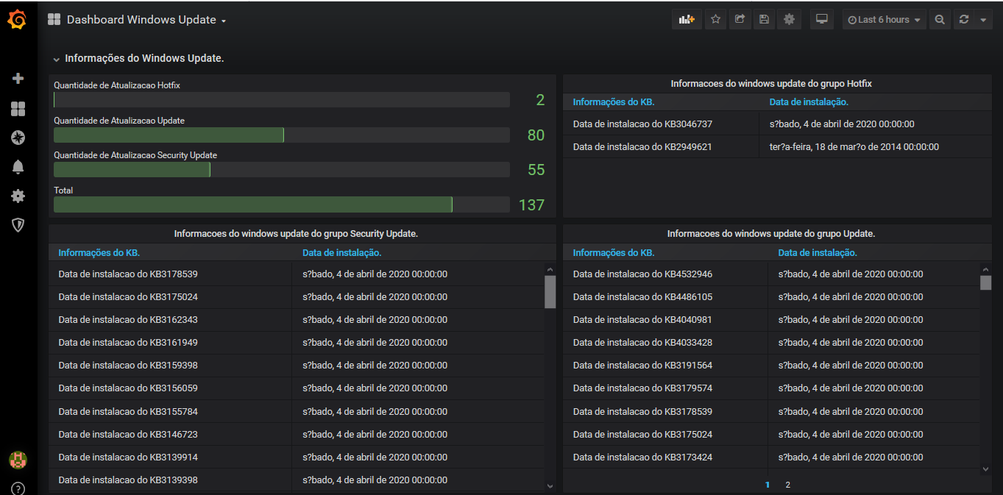
Task: Sort Security Update table by Informações do KB.
Action: coord(99,253)
